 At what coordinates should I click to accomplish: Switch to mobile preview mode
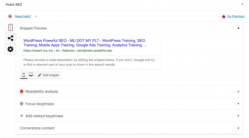click(x=24, y=75)
